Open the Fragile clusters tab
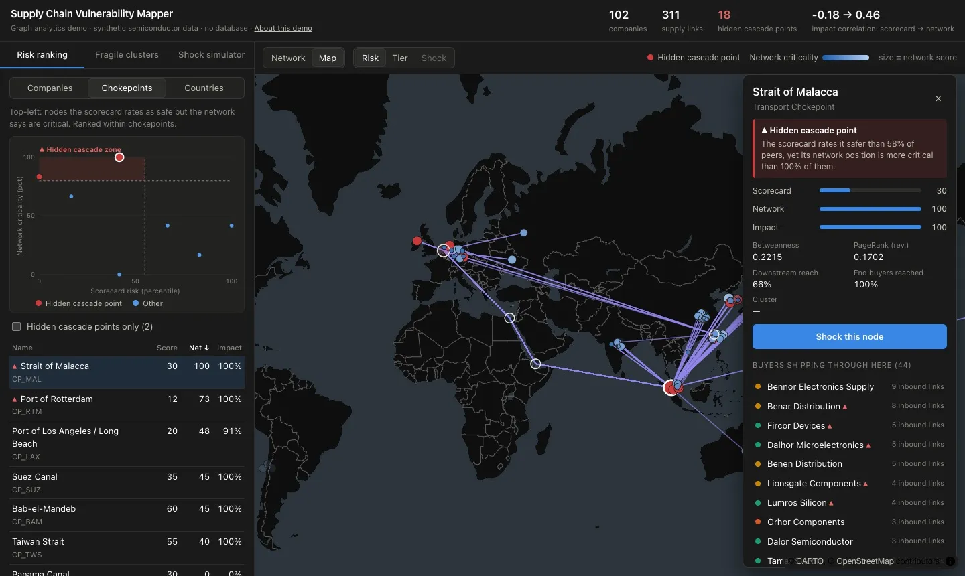The width and height of the screenshot is (965, 576). pyautogui.click(x=127, y=55)
